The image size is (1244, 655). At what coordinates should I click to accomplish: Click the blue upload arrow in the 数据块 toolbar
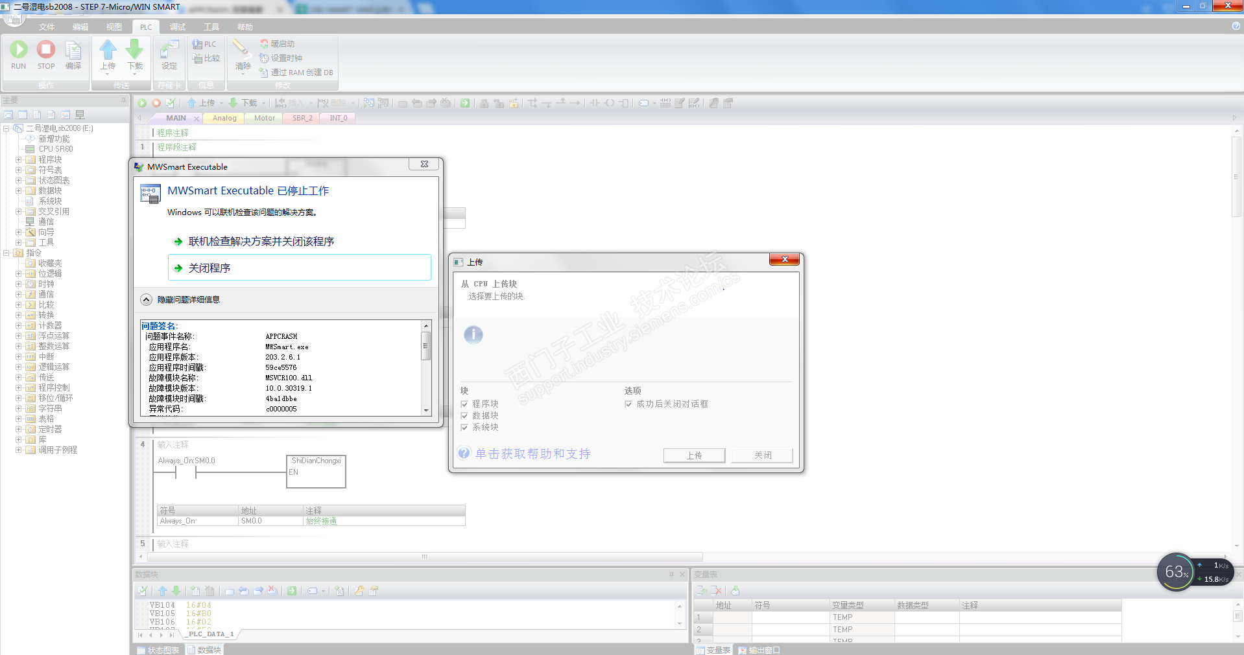162,591
